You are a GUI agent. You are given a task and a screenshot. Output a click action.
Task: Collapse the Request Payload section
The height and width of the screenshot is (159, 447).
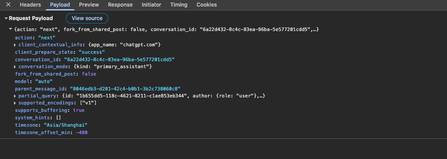click(6, 18)
